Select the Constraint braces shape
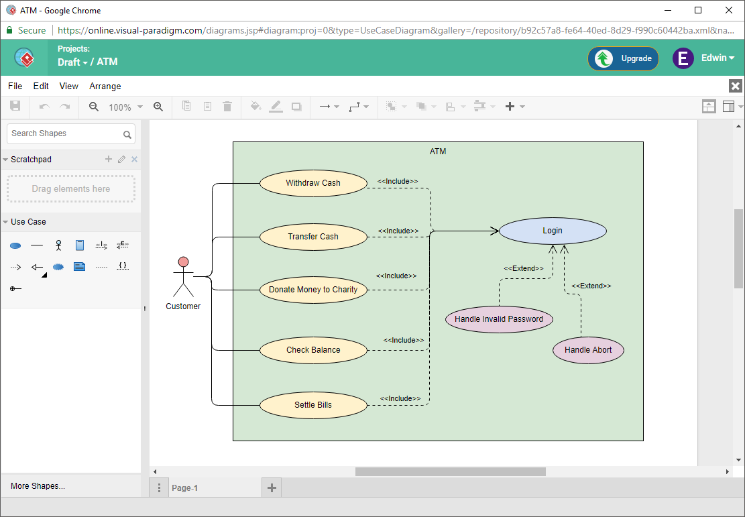This screenshot has width=745, height=517. 123,266
